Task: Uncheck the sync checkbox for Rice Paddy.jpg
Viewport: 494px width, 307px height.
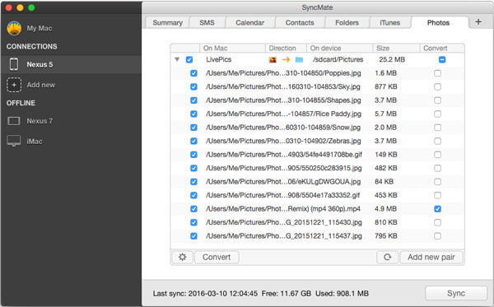Action: [193, 114]
